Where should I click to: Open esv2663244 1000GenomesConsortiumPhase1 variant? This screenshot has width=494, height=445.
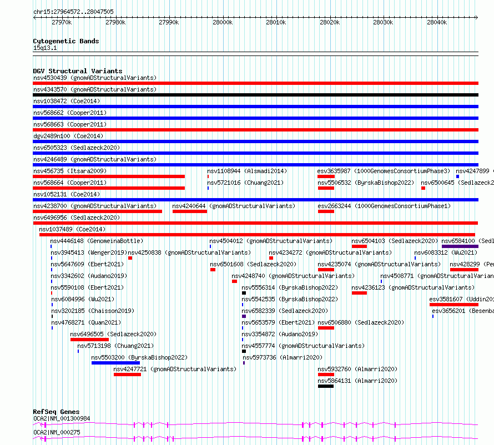(384, 206)
